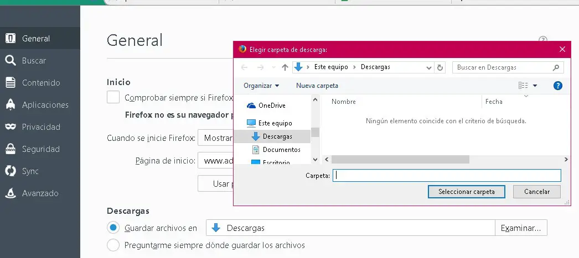The image size is (579, 258).
Task: Click into the Carpeta text field
Action: (447, 176)
